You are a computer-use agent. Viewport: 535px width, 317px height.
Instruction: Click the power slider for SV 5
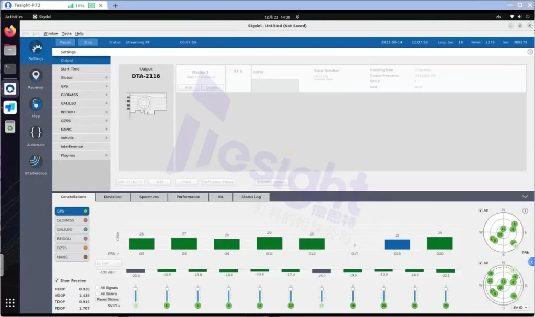point(166,293)
